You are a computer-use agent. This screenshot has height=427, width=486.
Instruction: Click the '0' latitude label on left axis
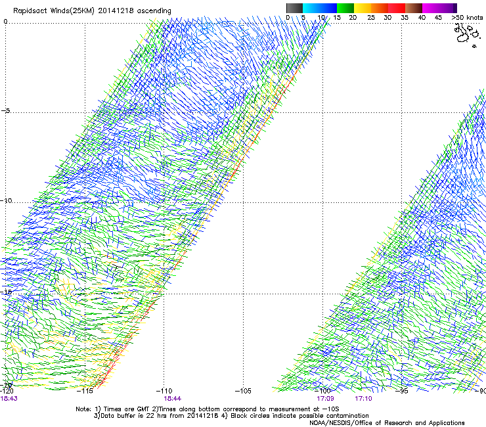pos(5,22)
